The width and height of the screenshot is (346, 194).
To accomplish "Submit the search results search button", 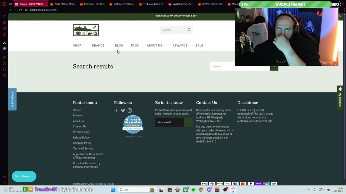I will [x=274, y=66].
